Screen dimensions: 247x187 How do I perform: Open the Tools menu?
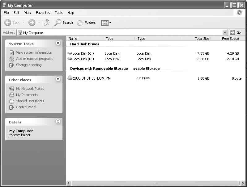click(x=59, y=13)
